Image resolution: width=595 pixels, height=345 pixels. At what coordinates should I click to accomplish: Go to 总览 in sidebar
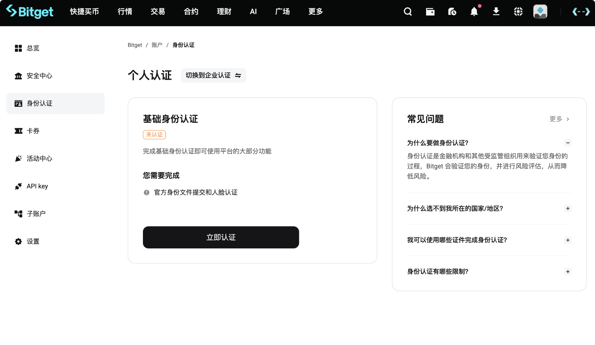[55, 48]
